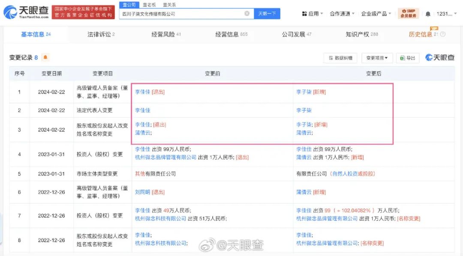Screen dimensions: 463x256
Task: Open 杭州微念科技有限公司 link in row 7
Action: (160, 219)
